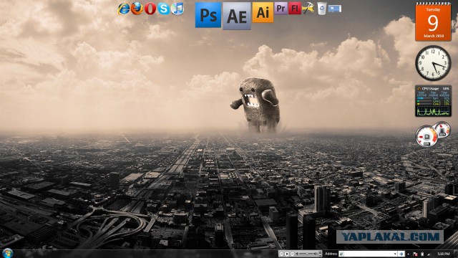
Task: Click the battery tray icon
Action: click(x=422, y=254)
